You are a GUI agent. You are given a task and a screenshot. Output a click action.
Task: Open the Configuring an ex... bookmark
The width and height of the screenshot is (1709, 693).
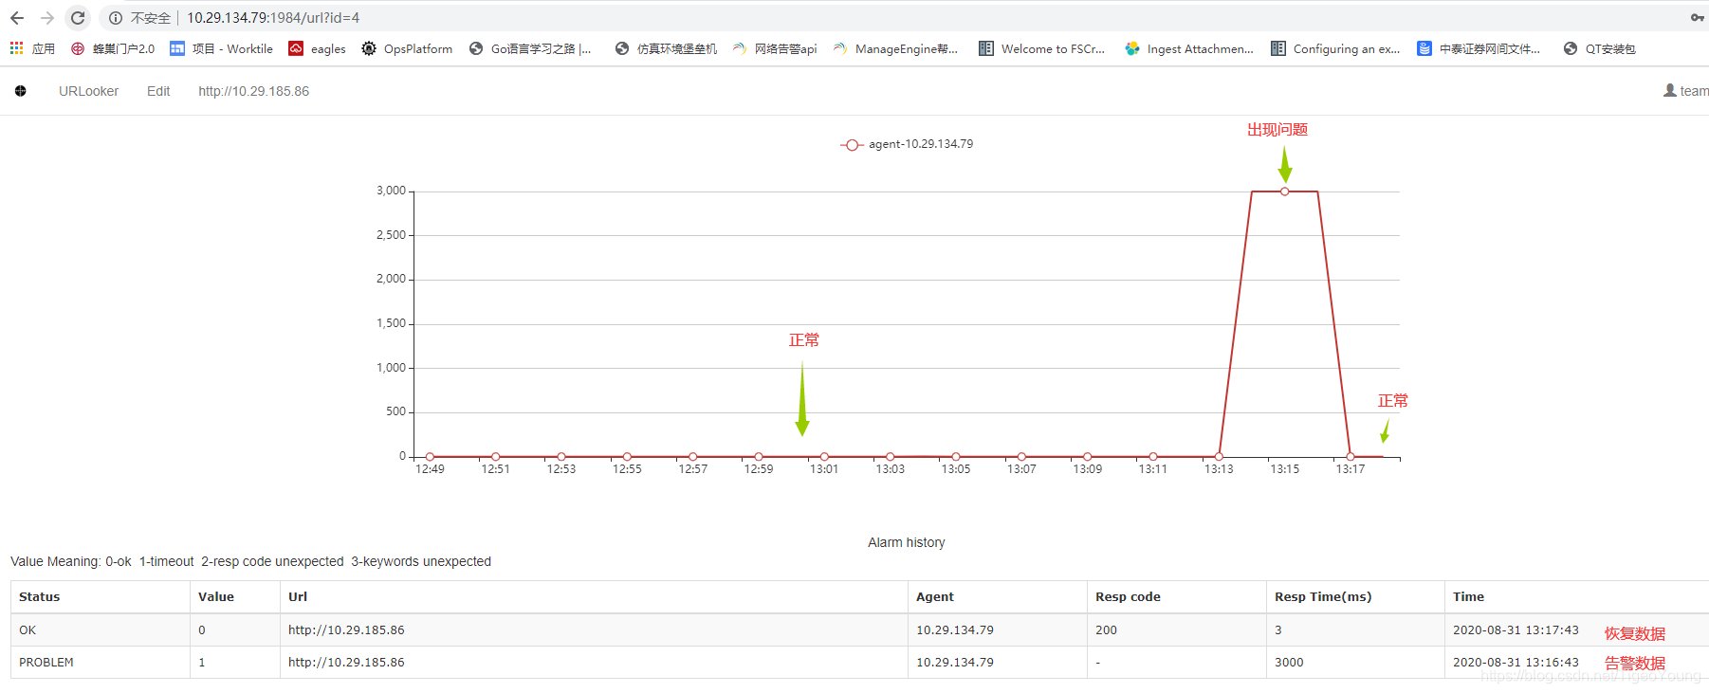coord(1335,48)
